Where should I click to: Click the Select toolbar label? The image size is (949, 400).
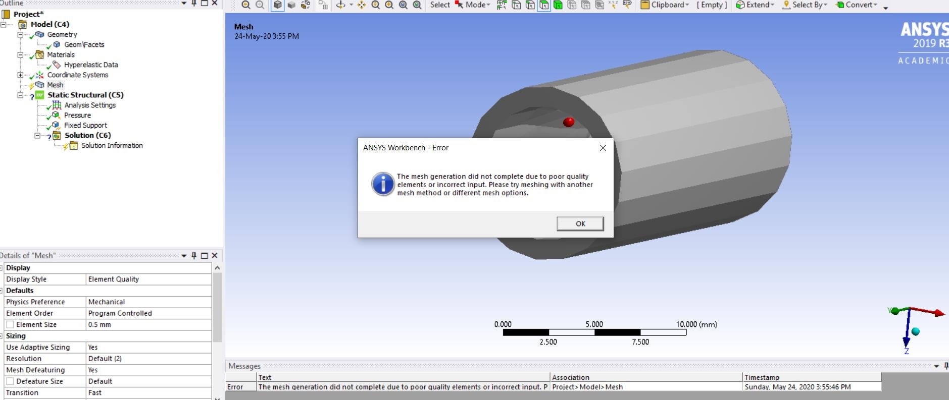(440, 5)
